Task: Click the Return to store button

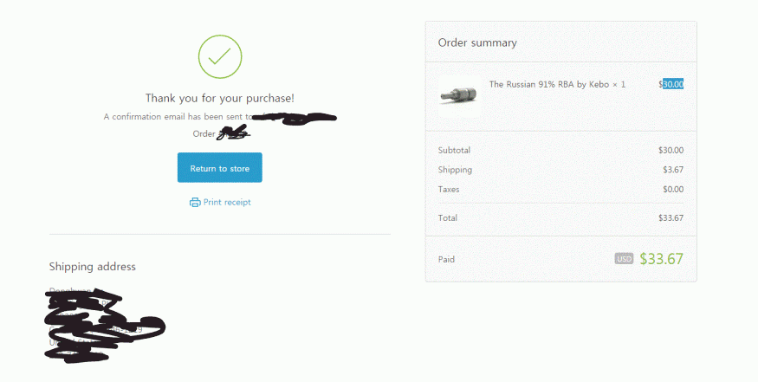Action: point(220,168)
